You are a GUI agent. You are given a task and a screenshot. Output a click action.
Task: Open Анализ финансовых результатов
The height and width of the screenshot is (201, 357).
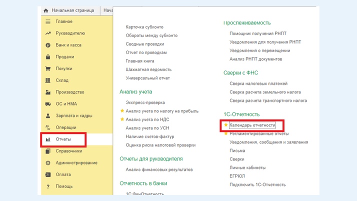pos(159,169)
